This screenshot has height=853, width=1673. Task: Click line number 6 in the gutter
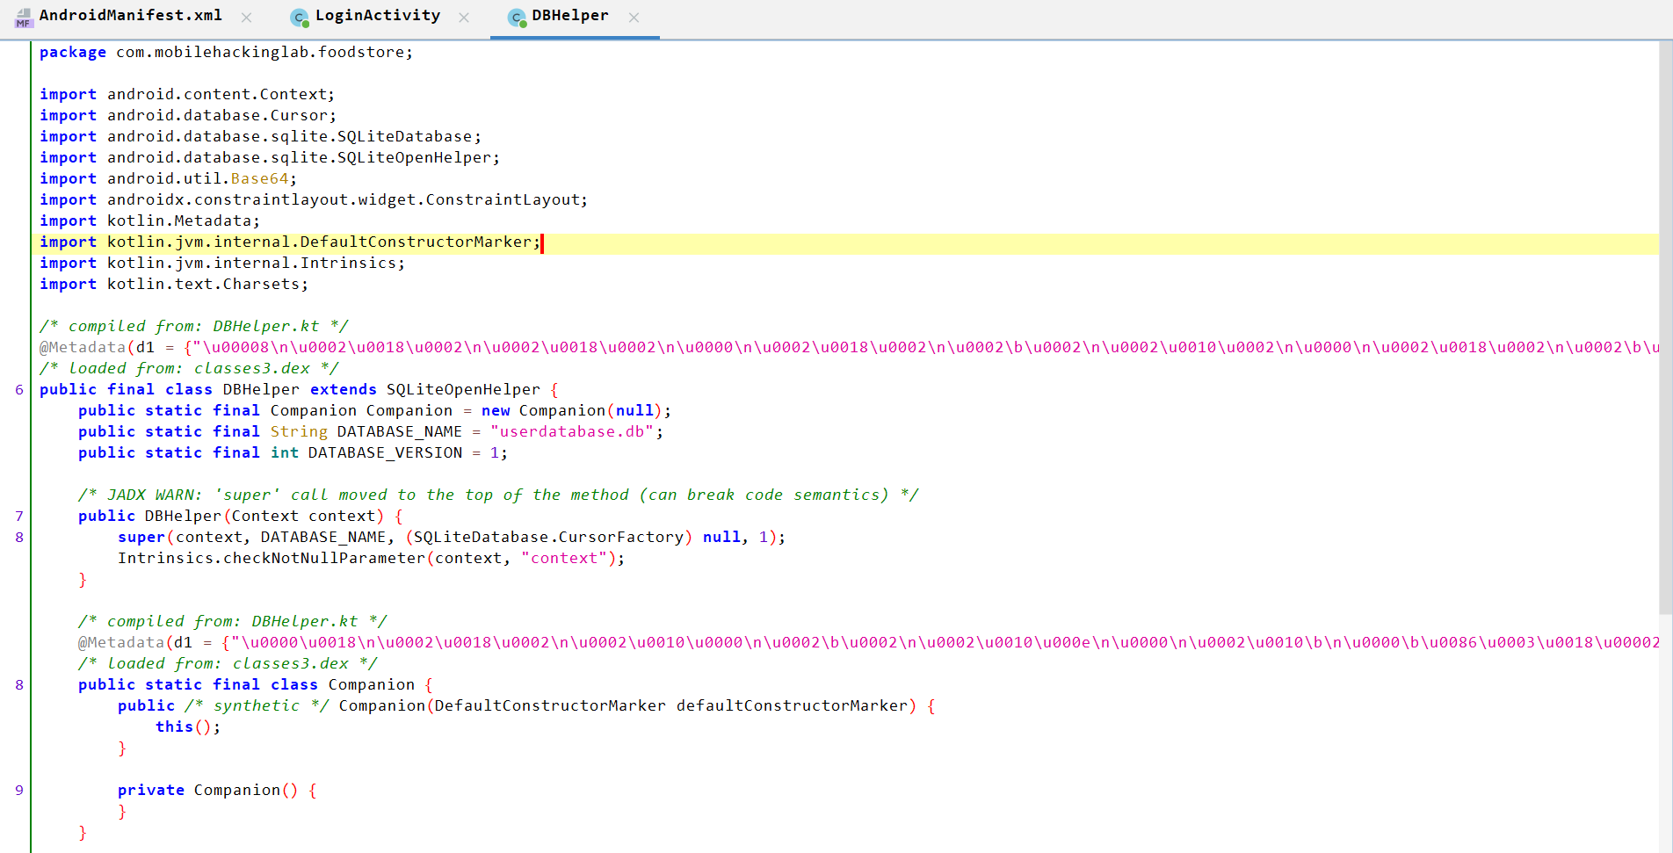tap(18, 389)
